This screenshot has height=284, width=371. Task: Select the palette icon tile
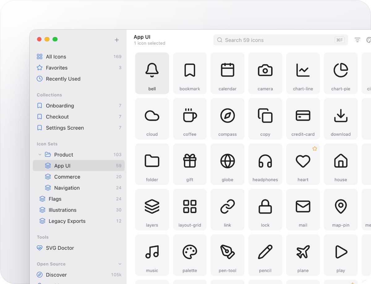click(190, 255)
